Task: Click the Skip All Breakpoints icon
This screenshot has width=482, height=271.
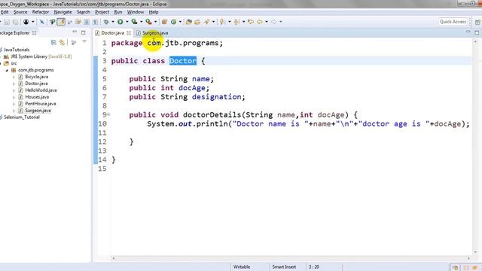Action: [42, 22]
